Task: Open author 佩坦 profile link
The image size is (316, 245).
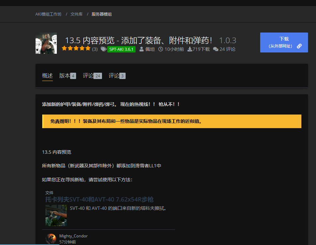Action: pos(150,49)
